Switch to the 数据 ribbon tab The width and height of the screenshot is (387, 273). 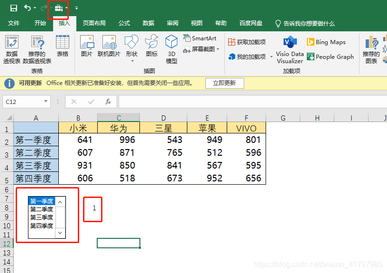[148, 23]
